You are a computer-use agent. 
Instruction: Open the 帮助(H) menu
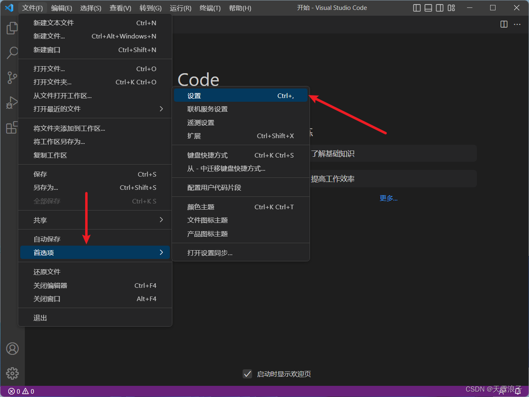[240, 8]
